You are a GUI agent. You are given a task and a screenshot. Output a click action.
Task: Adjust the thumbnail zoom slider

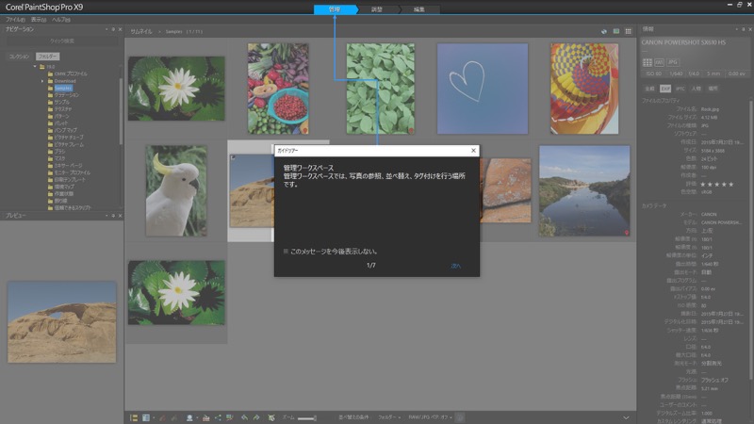316,416
